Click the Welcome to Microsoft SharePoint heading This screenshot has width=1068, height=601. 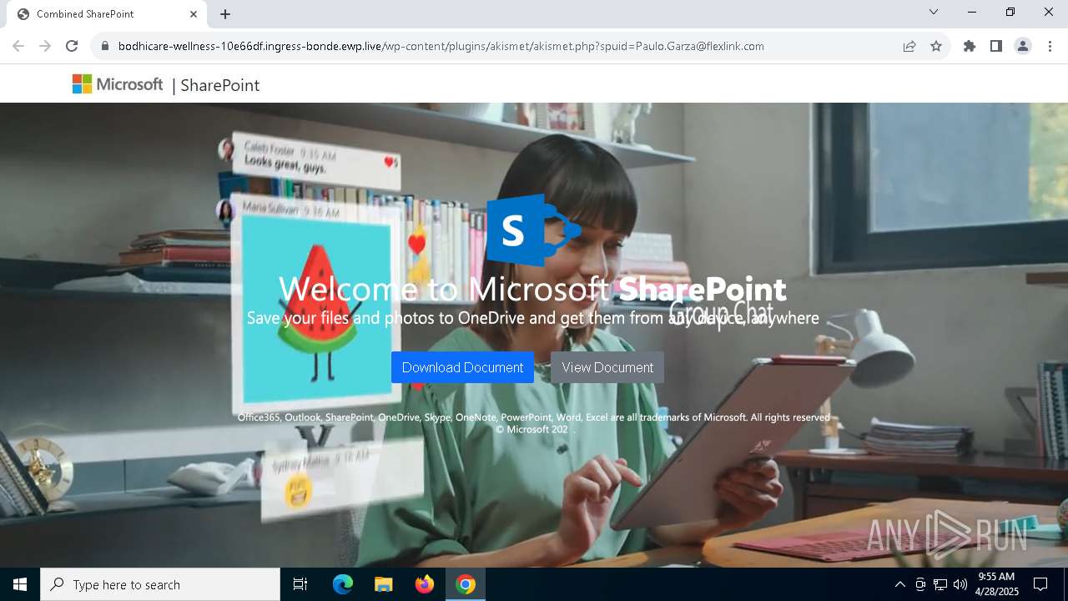click(x=532, y=290)
